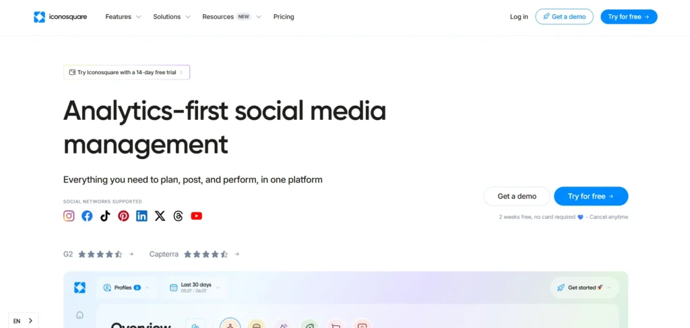Click the first round hanger profile avatar

click(x=230, y=324)
